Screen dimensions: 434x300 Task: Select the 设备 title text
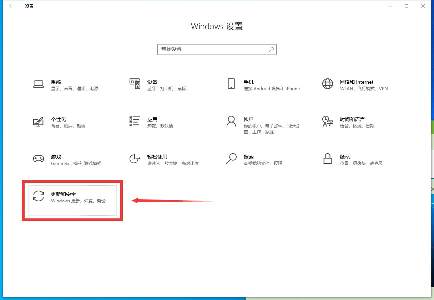point(152,82)
